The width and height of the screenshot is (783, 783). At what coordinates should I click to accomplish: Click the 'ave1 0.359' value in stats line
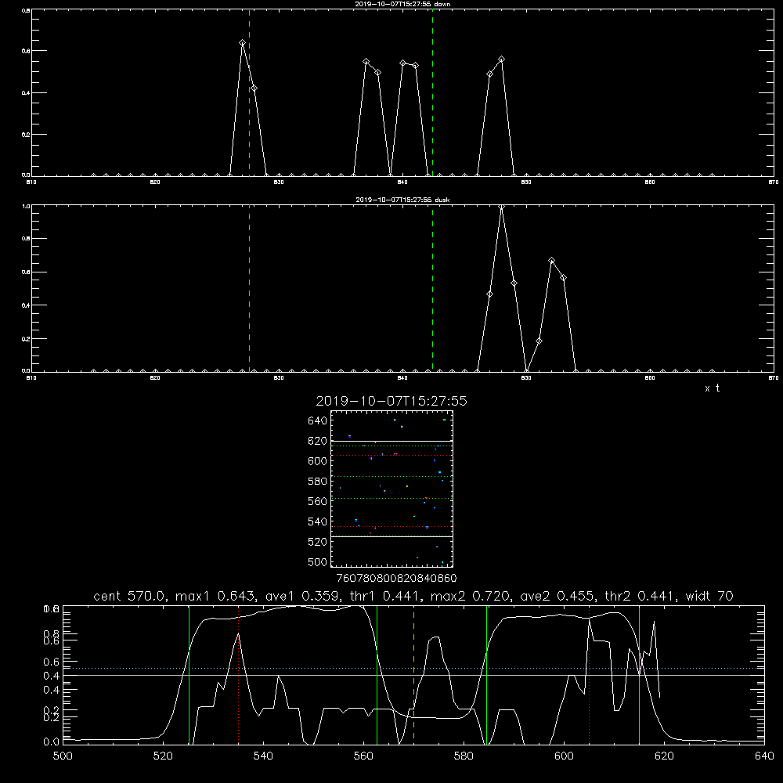[302, 596]
